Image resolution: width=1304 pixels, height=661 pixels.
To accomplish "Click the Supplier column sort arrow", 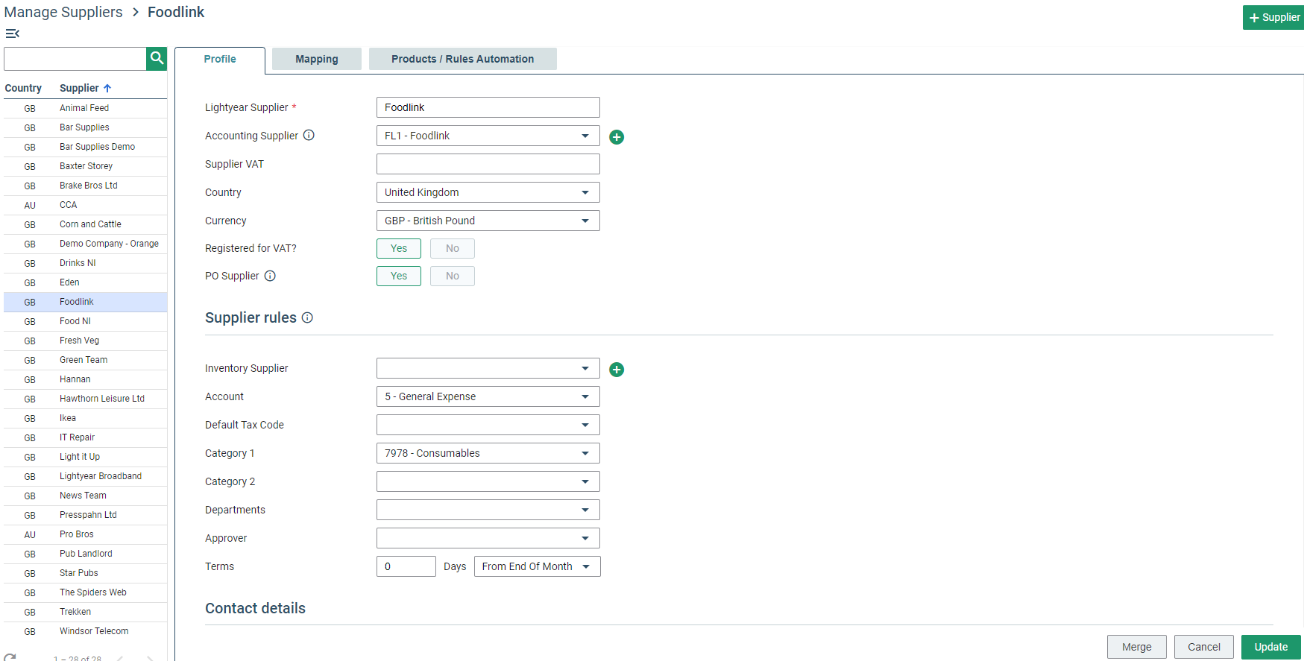I will pyautogui.click(x=107, y=88).
